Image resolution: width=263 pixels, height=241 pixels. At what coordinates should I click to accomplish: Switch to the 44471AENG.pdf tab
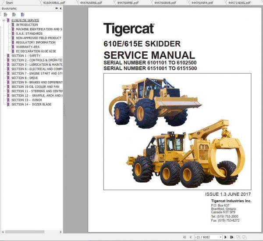[239, 3]
